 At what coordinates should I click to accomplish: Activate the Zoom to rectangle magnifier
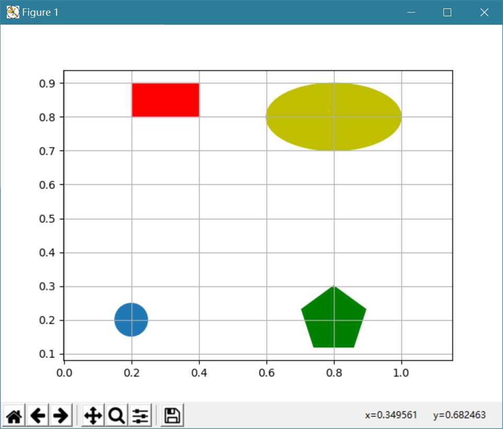[x=117, y=415]
